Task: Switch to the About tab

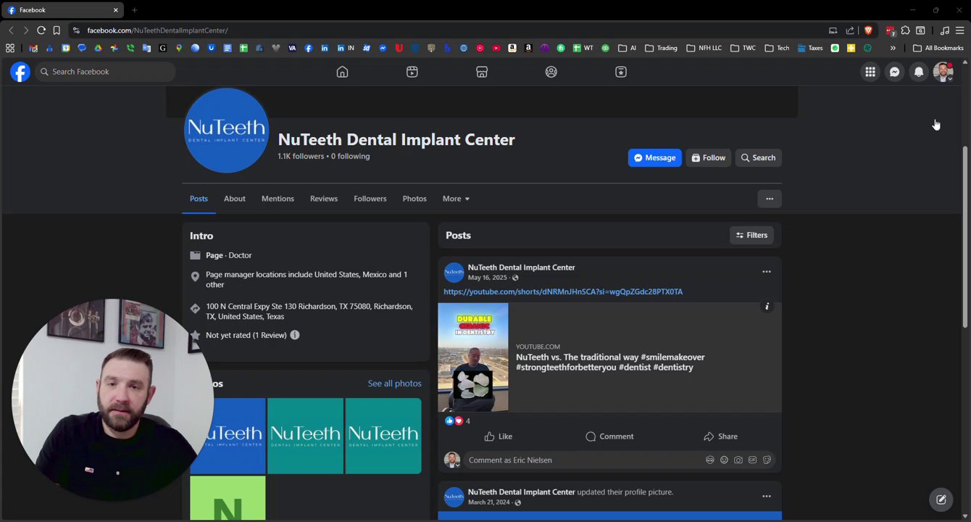Action: click(234, 199)
